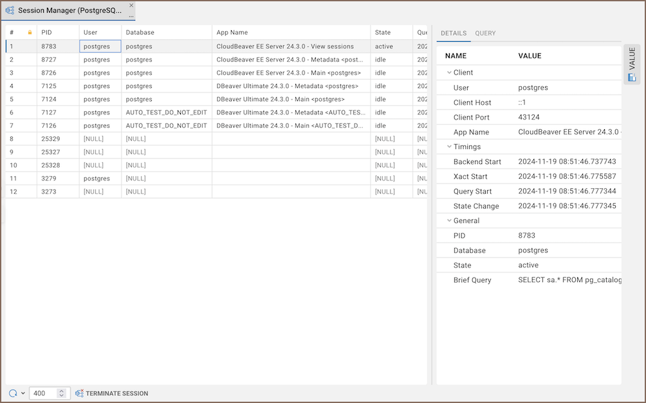Open the tab's three-dot options menu

point(131,16)
